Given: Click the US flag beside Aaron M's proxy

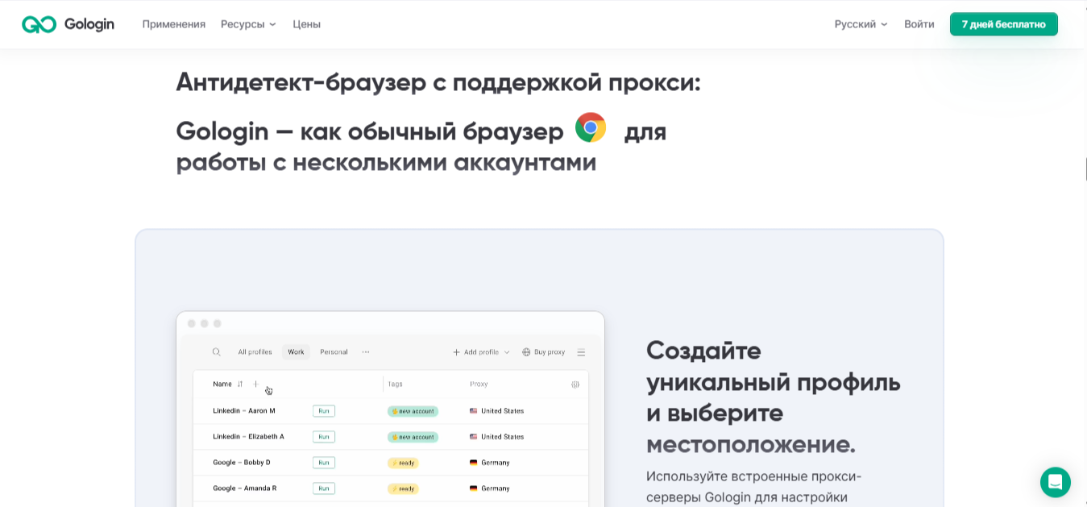Looking at the screenshot, I should pyautogui.click(x=473, y=411).
